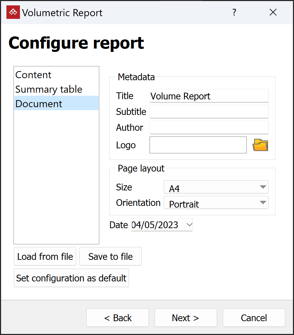Click the Logo path input field
The width and height of the screenshot is (294, 335).
click(x=198, y=145)
